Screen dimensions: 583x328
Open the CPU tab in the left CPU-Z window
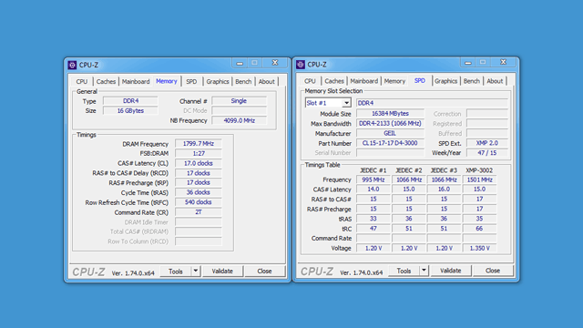click(x=82, y=81)
